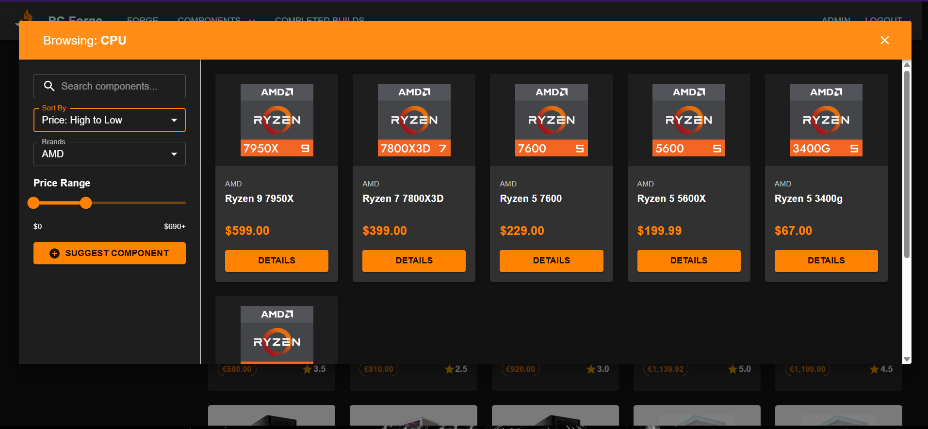This screenshot has height=429, width=928.
Task: View details for Ryzen 9 7950X
Action: click(277, 260)
